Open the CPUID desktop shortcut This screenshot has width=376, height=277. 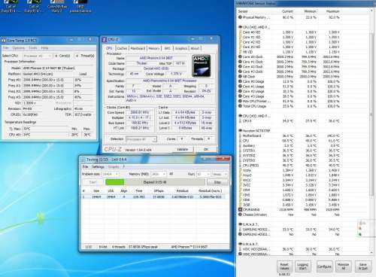(x=80, y=6)
